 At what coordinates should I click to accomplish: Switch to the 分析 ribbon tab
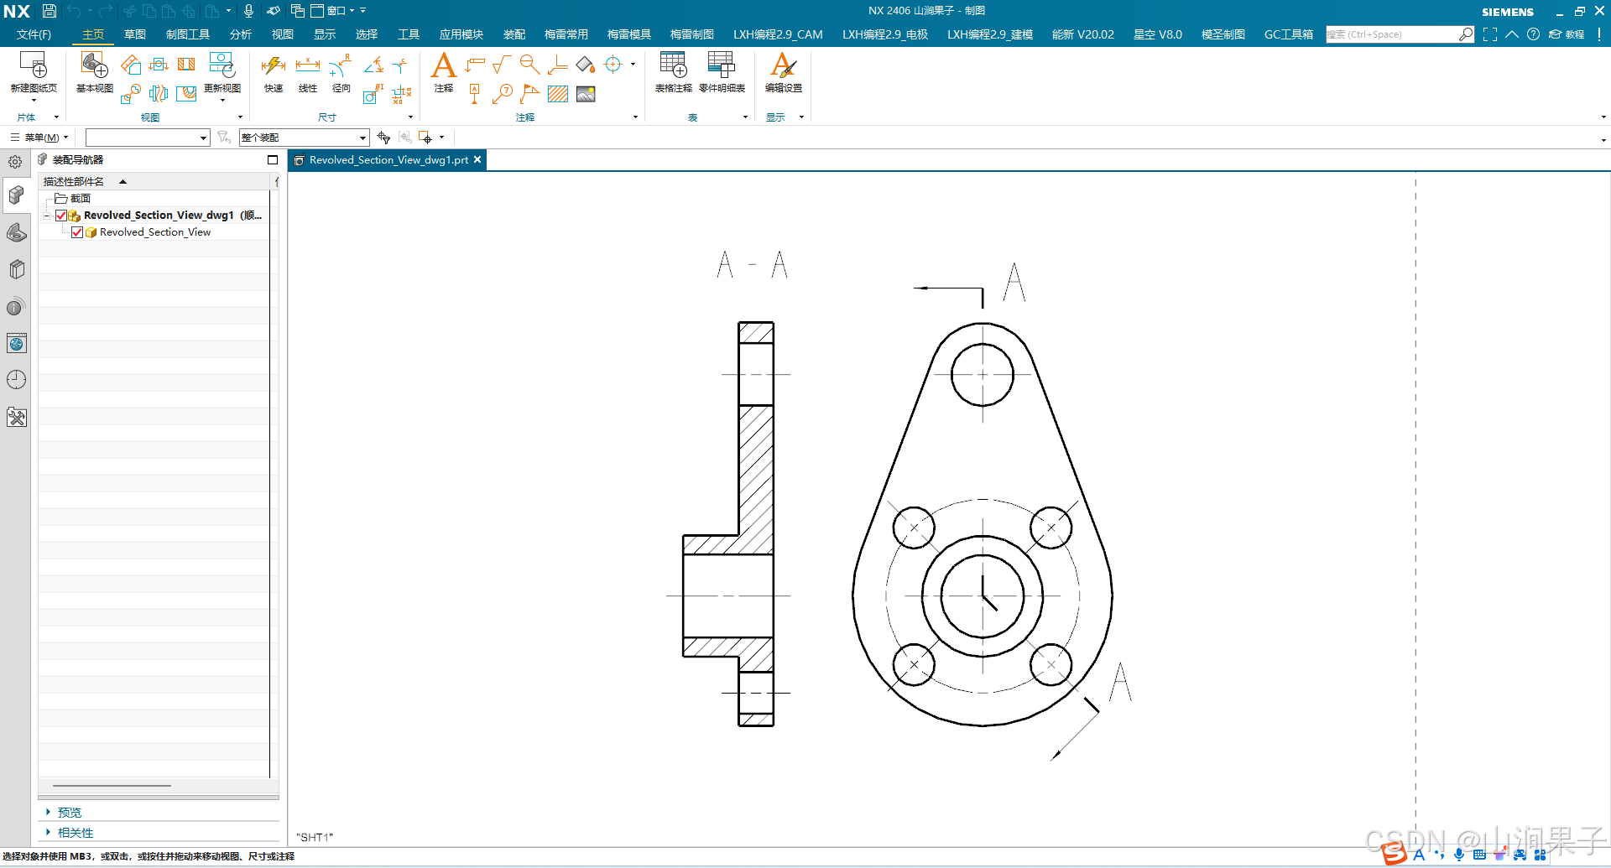click(241, 34)
